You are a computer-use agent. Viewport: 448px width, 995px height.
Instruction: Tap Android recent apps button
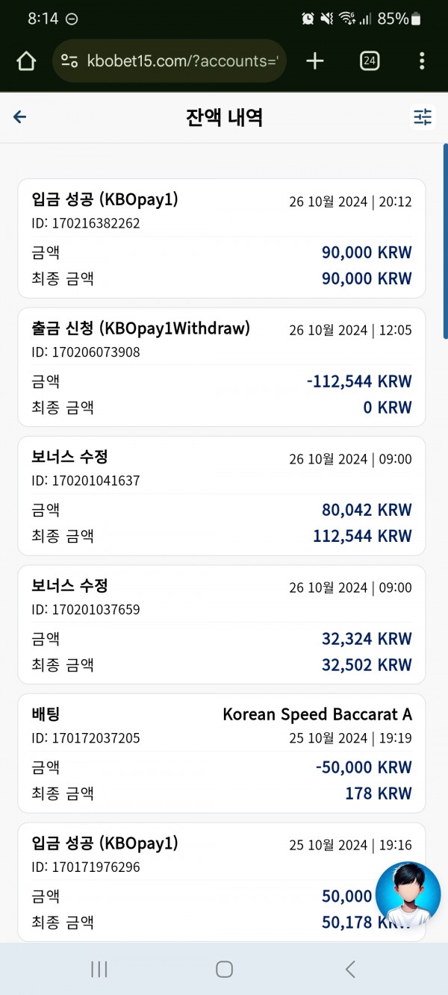[x=99, y=969]
